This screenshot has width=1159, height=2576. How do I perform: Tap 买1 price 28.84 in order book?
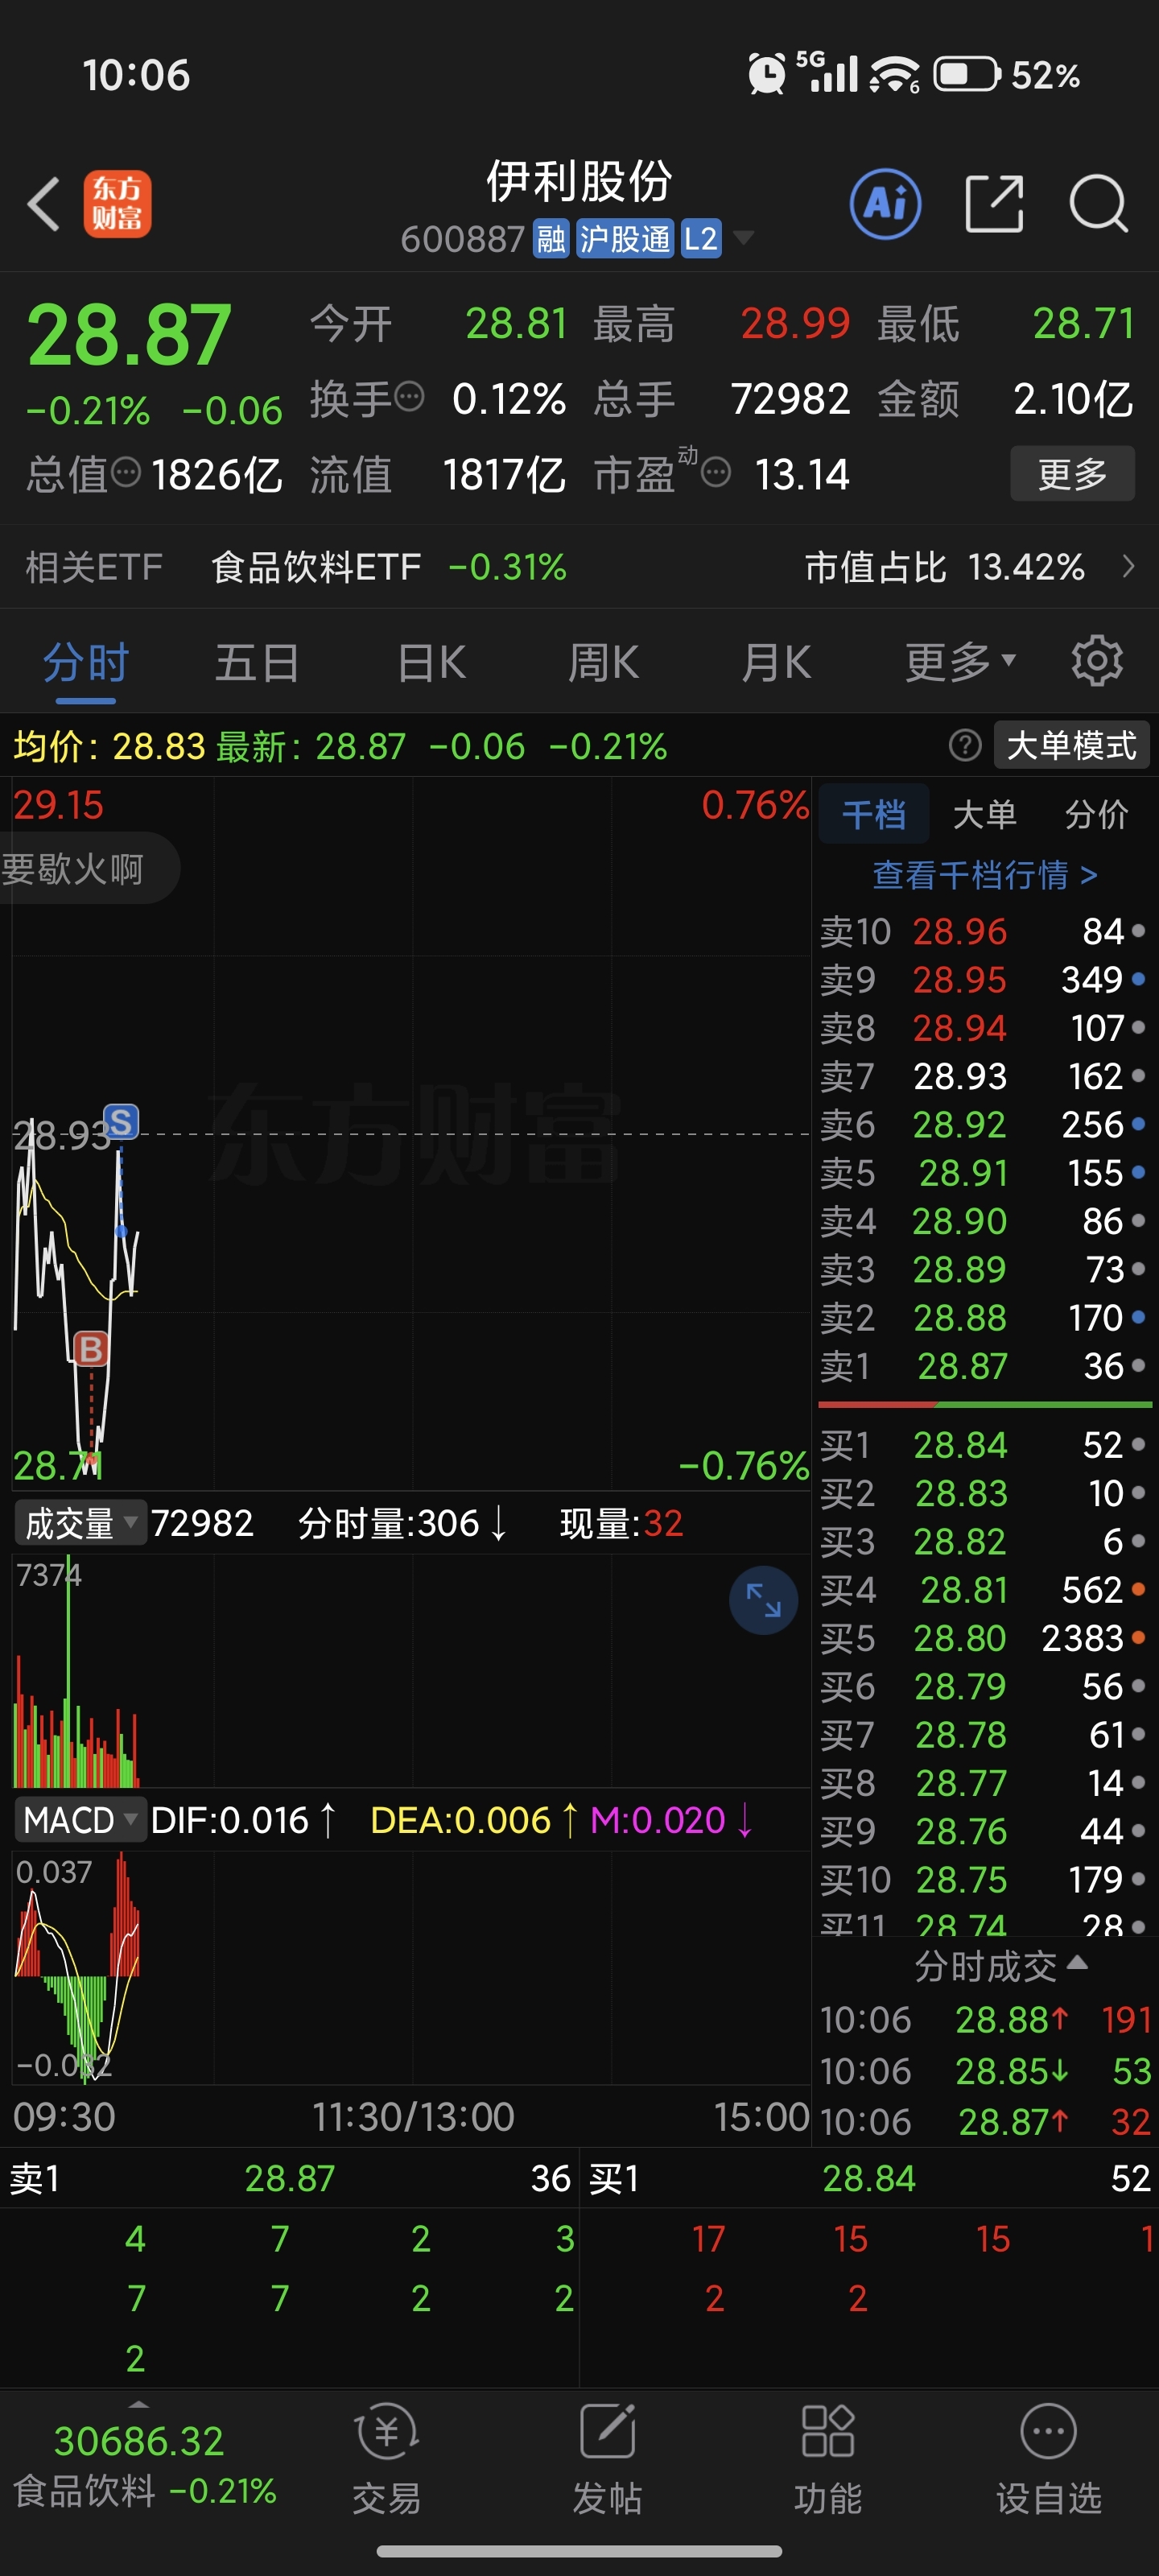point(960,1444)
